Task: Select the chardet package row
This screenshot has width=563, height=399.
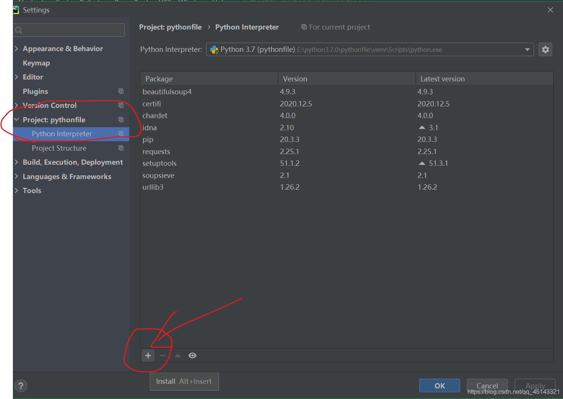Action: click(x=347, y=115)
